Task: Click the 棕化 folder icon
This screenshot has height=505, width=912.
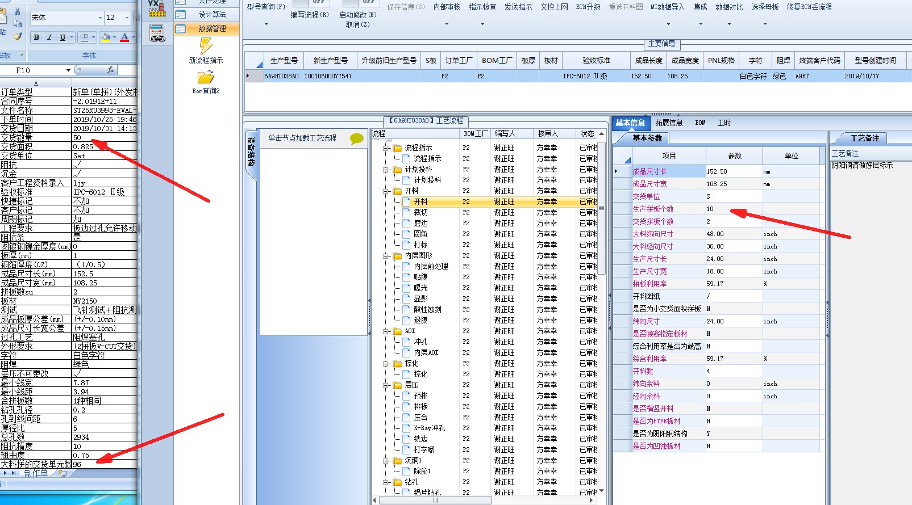Action: click(397, 364)
